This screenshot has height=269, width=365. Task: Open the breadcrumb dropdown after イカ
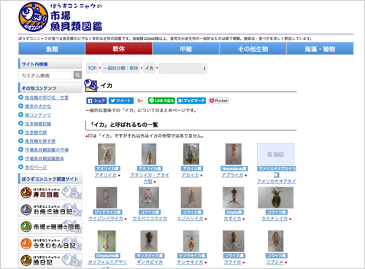(183, 69)
